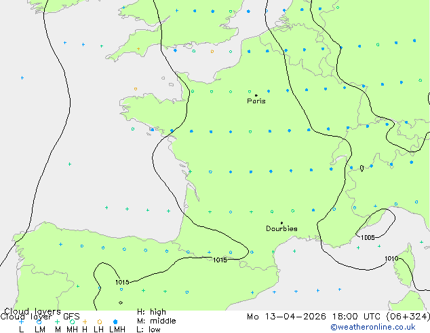Image resolution: width=430 pixels, height=333 pixels.
Task: Click the MH legend label text
Action: (x=72, y=330)
